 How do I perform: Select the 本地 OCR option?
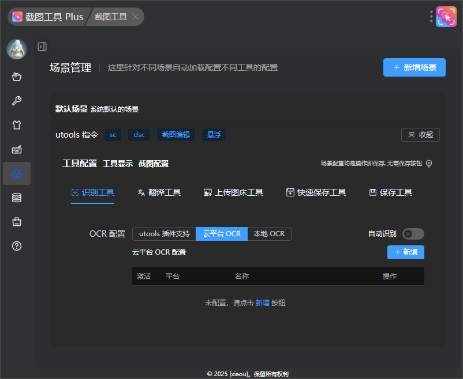[x=269, y=234]
